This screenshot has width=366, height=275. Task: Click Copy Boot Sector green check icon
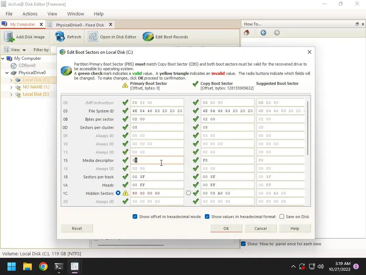[x=196, y=84]
